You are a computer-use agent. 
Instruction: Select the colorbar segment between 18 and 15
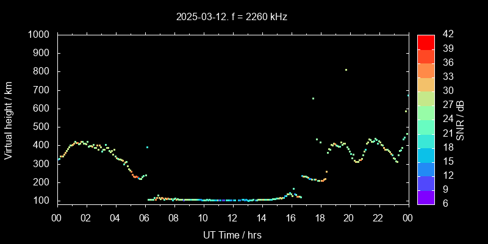[x=426, y=154]
